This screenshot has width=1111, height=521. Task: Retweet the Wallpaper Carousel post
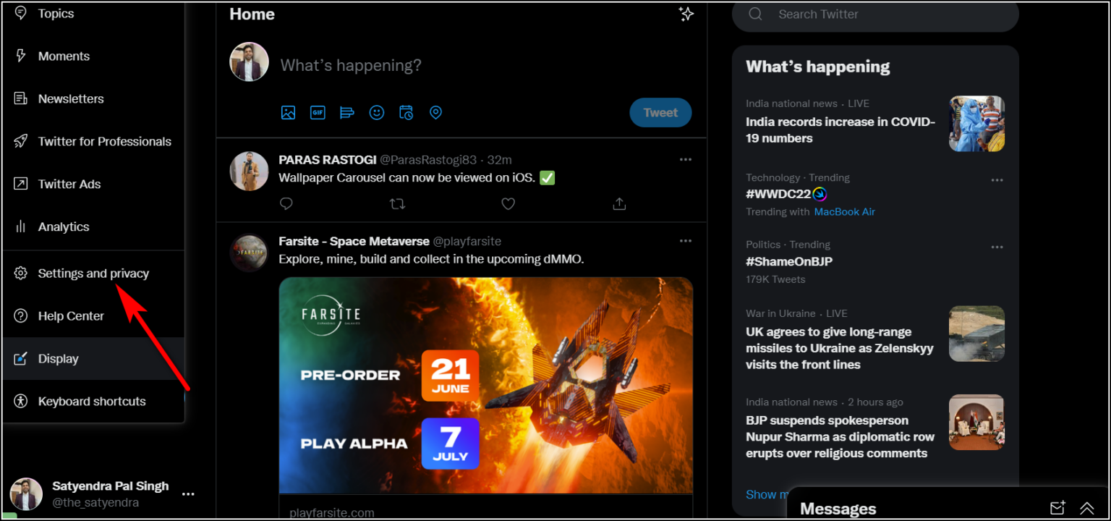click(x=397, y=203)
